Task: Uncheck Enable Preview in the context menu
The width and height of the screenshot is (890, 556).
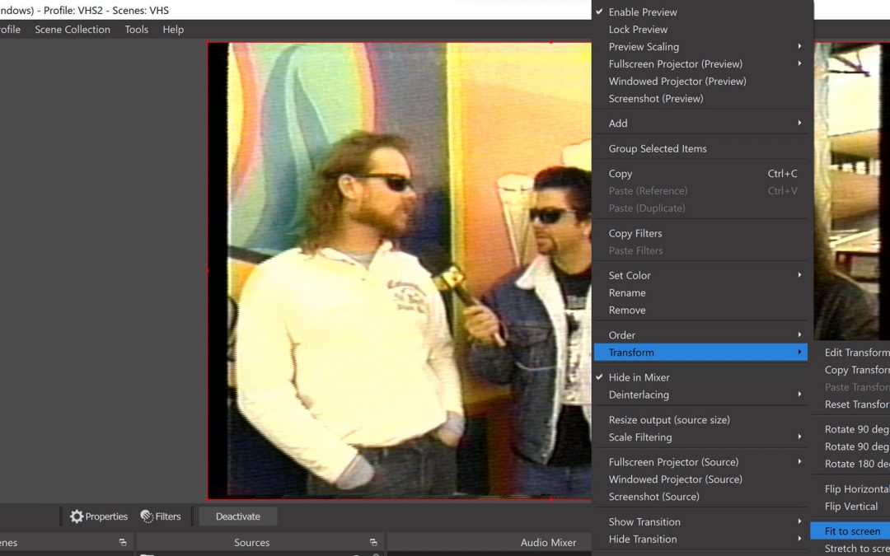Action: click(x=642, y=12)
